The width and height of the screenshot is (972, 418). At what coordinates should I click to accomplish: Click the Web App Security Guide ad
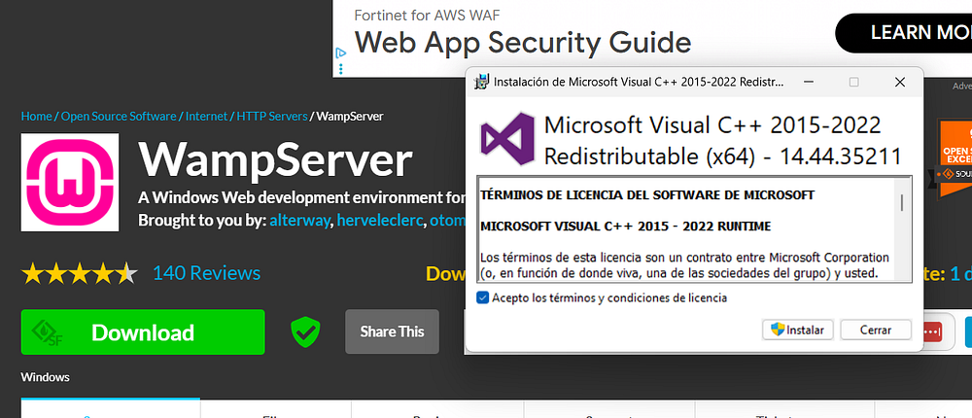[x=523, y=43]
